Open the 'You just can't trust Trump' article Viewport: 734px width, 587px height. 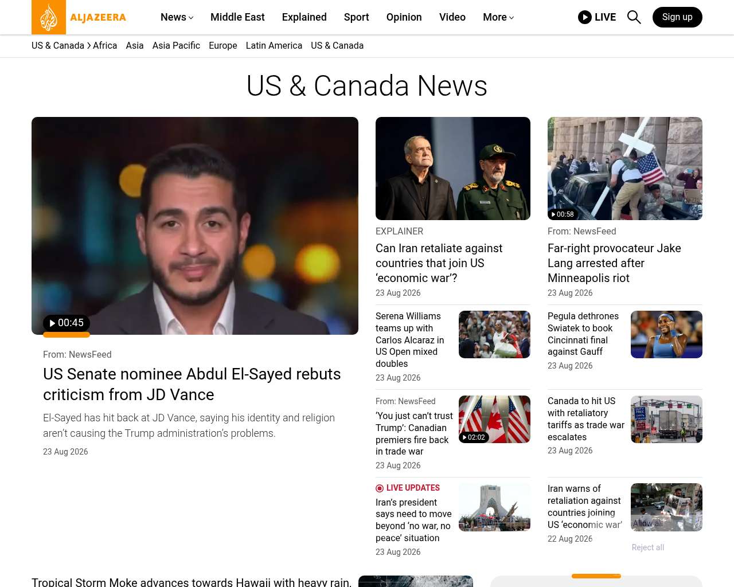point(414,434)
